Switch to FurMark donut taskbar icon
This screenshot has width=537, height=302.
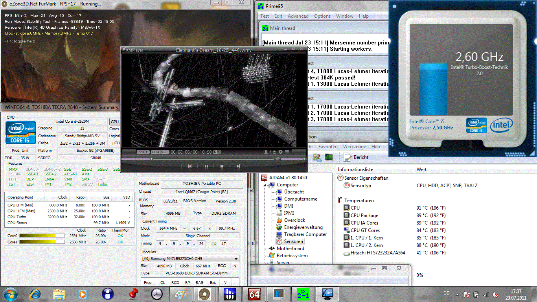pos(205,293)
